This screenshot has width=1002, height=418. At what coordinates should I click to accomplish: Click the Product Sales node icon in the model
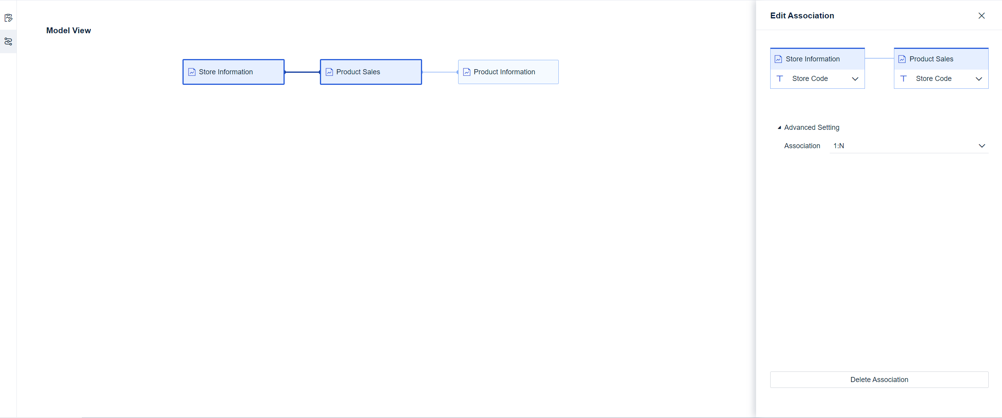(329, 72)
